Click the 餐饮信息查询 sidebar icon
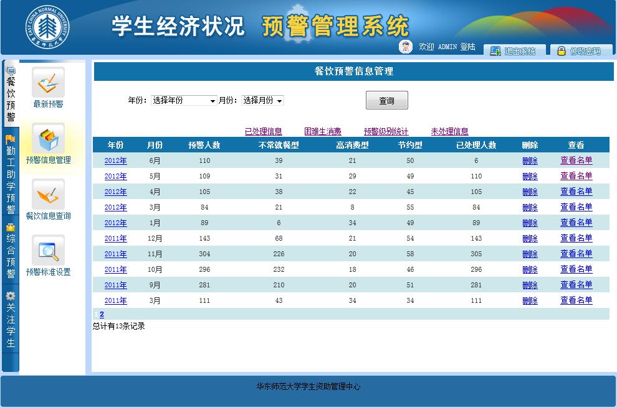The height and width of the screenshot is (408, 617). [x=48, y=195]
